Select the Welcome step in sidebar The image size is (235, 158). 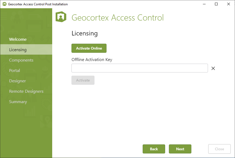coord(26,39)
